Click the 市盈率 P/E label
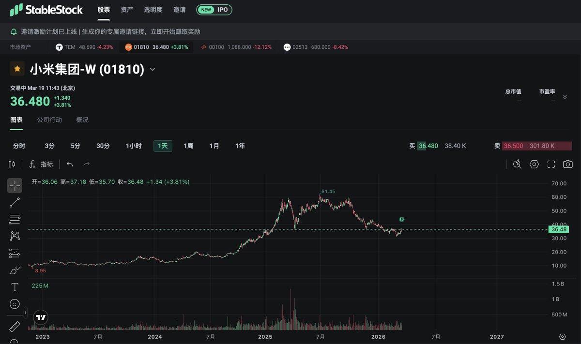Screen dimensions: 581x344 (547, 91)
